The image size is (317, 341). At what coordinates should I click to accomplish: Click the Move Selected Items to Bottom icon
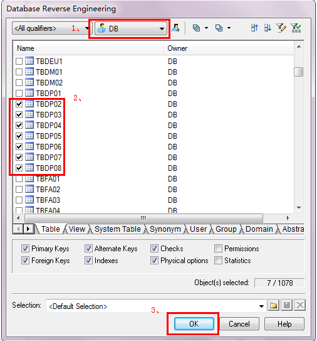[x=268, y=28]
